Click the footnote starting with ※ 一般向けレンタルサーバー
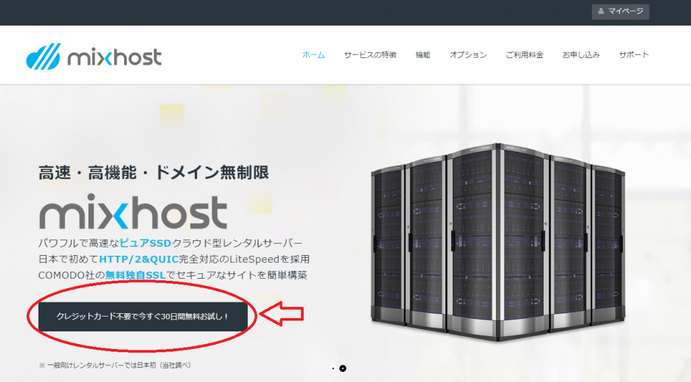 115,365
